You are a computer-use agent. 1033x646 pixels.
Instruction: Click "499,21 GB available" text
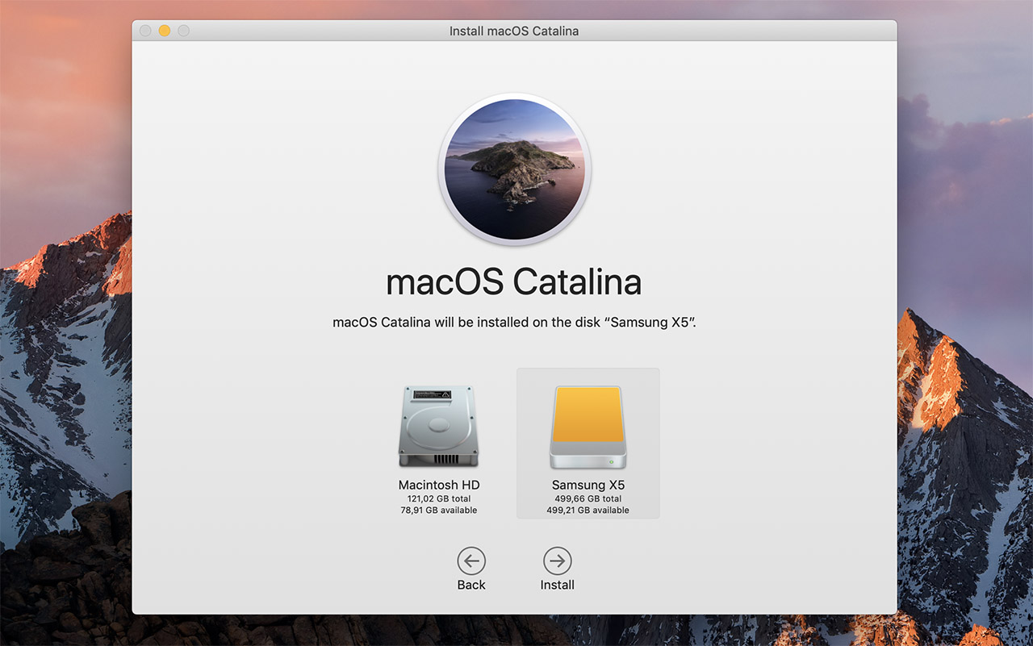point(588,511)
